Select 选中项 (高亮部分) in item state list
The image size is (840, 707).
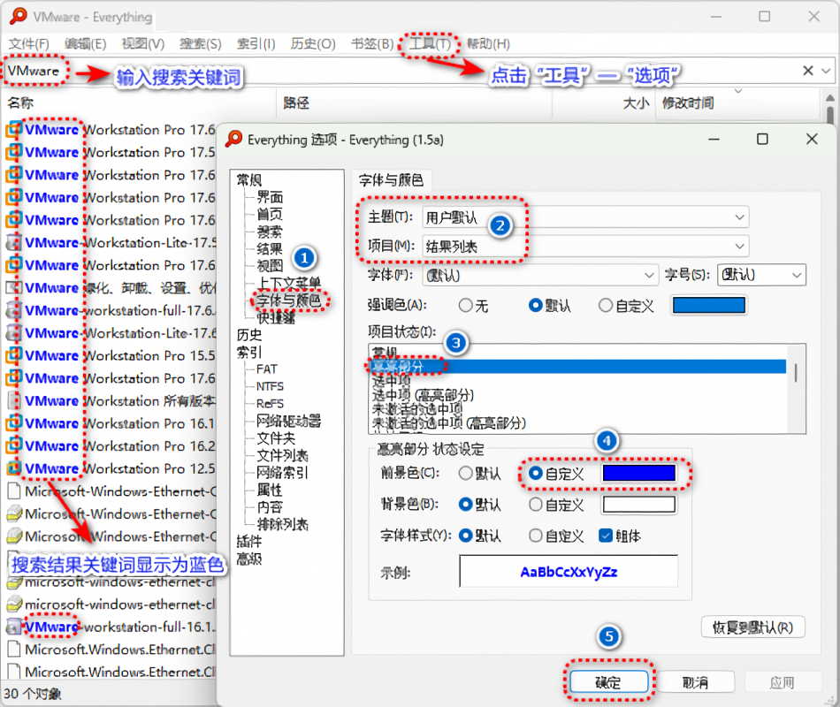click(424, 395)
